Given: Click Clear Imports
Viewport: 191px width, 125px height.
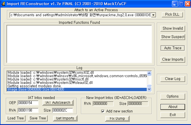Looking at the screenshot, I should (173, 60).
